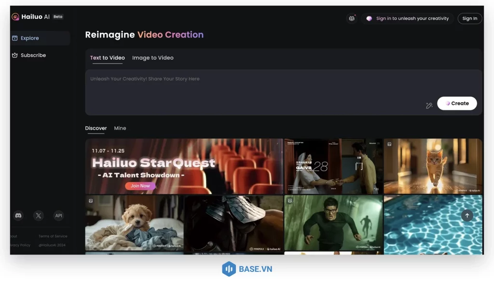494x283 pixels.
Task: Open the dark armor video thumbnail
Action: point(234,224)
